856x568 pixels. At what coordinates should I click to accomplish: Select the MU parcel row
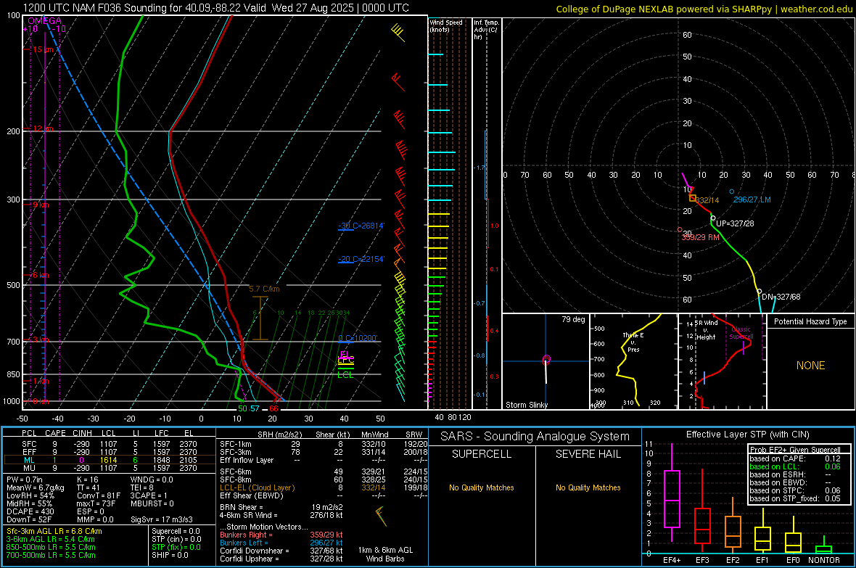pos(110,468)
